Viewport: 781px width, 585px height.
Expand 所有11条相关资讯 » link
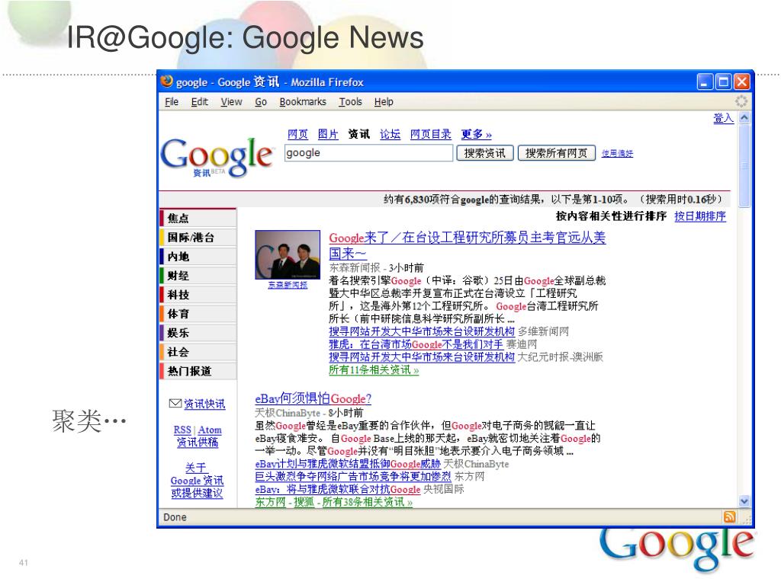[x=374, y=369]
